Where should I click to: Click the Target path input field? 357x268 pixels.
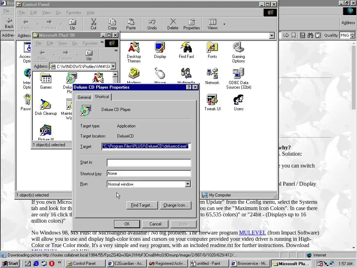coord(146,146)
